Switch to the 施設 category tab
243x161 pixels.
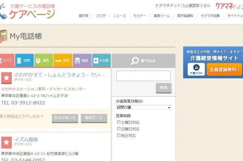[x=82, y=60]
